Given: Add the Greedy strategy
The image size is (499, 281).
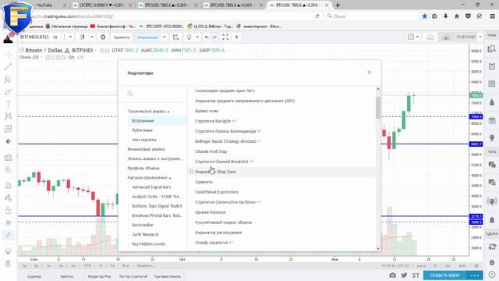Looking at the screenshot, I should [x=211, y=243].
